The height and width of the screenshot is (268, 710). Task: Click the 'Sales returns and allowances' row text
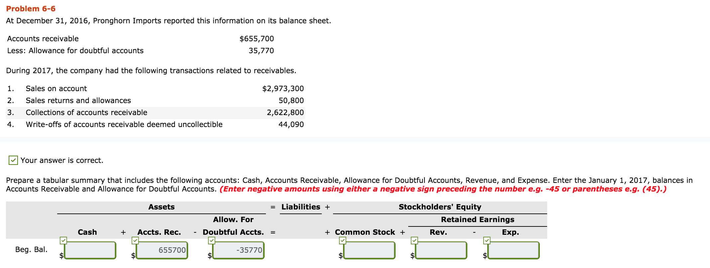tap(78, 100)
